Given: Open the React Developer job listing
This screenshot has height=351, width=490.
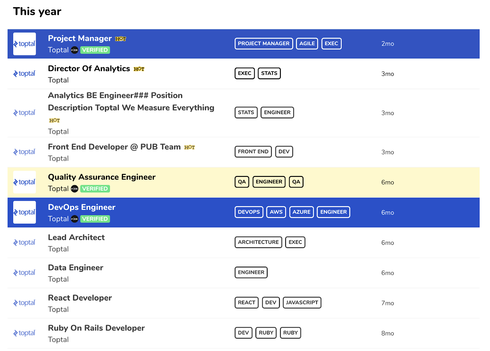Looking at the screenshot, I should click(80, 298).
